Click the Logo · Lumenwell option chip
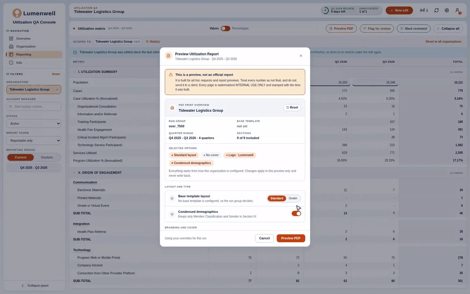 [x=240, y=155]
